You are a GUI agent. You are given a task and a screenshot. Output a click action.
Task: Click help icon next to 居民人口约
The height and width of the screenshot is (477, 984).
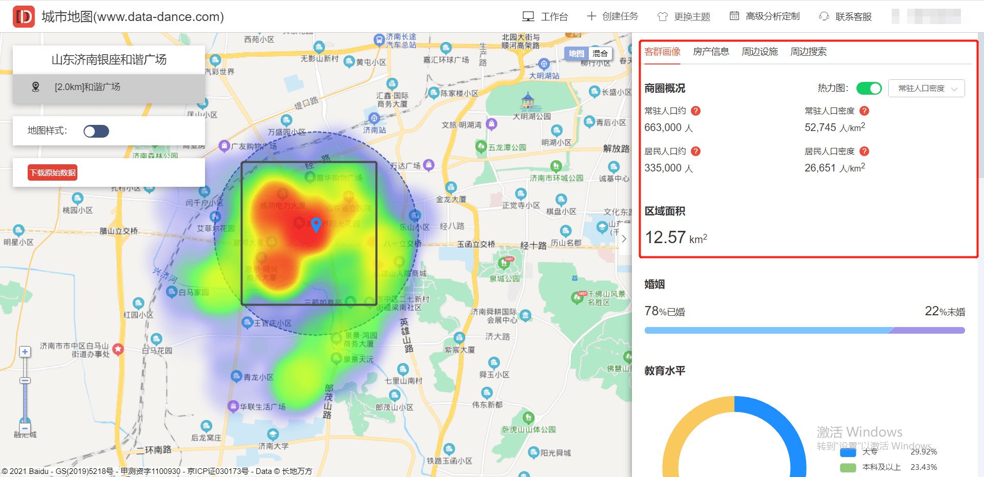pyautogui.click(x=695, y=151)
